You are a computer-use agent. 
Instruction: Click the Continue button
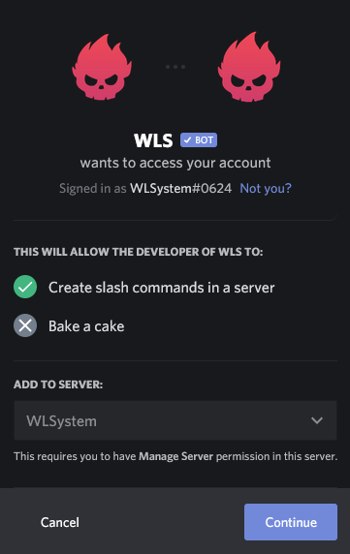[291, 522]
